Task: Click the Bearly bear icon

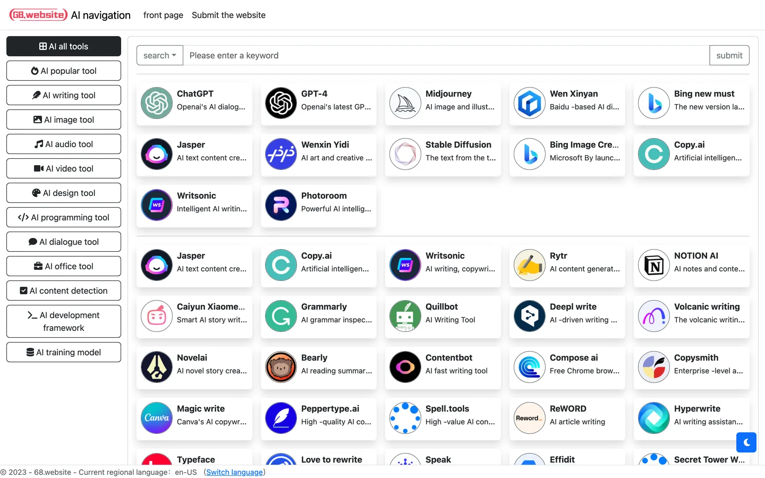Action: (281, 367)
